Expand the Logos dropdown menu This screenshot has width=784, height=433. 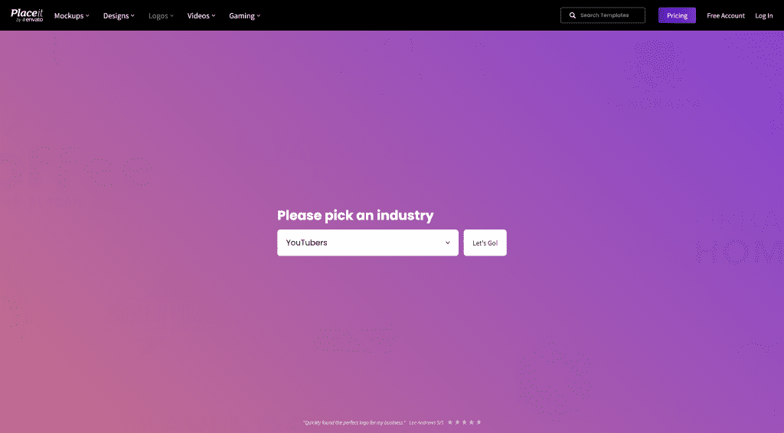pos(161,16)
